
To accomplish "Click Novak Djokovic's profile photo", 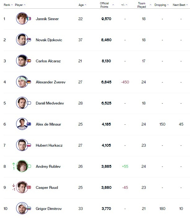I will [22, 40].
